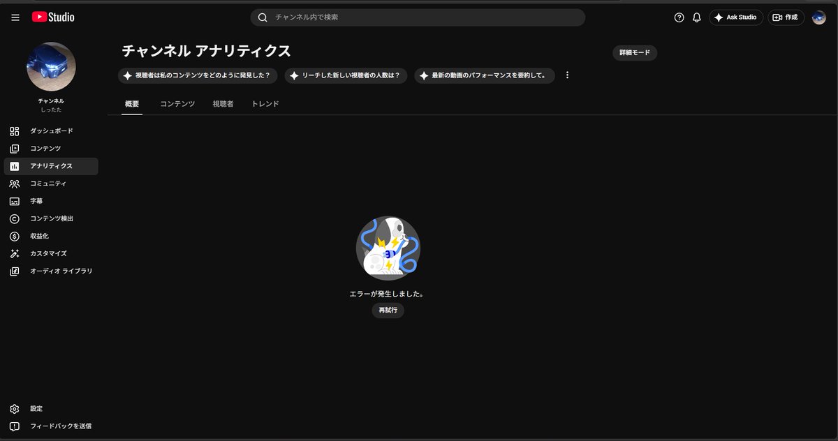Open the help question mark icon
This screenshot has height=441, width=838.
679,17
